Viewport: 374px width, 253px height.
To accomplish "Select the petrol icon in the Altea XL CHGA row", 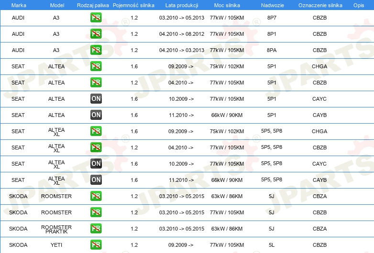I will click(x=96, y=131).
